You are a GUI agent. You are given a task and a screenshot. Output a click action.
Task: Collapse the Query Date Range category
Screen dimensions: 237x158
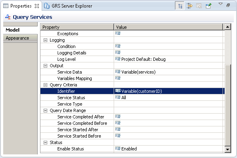click(x=45, y=110)
